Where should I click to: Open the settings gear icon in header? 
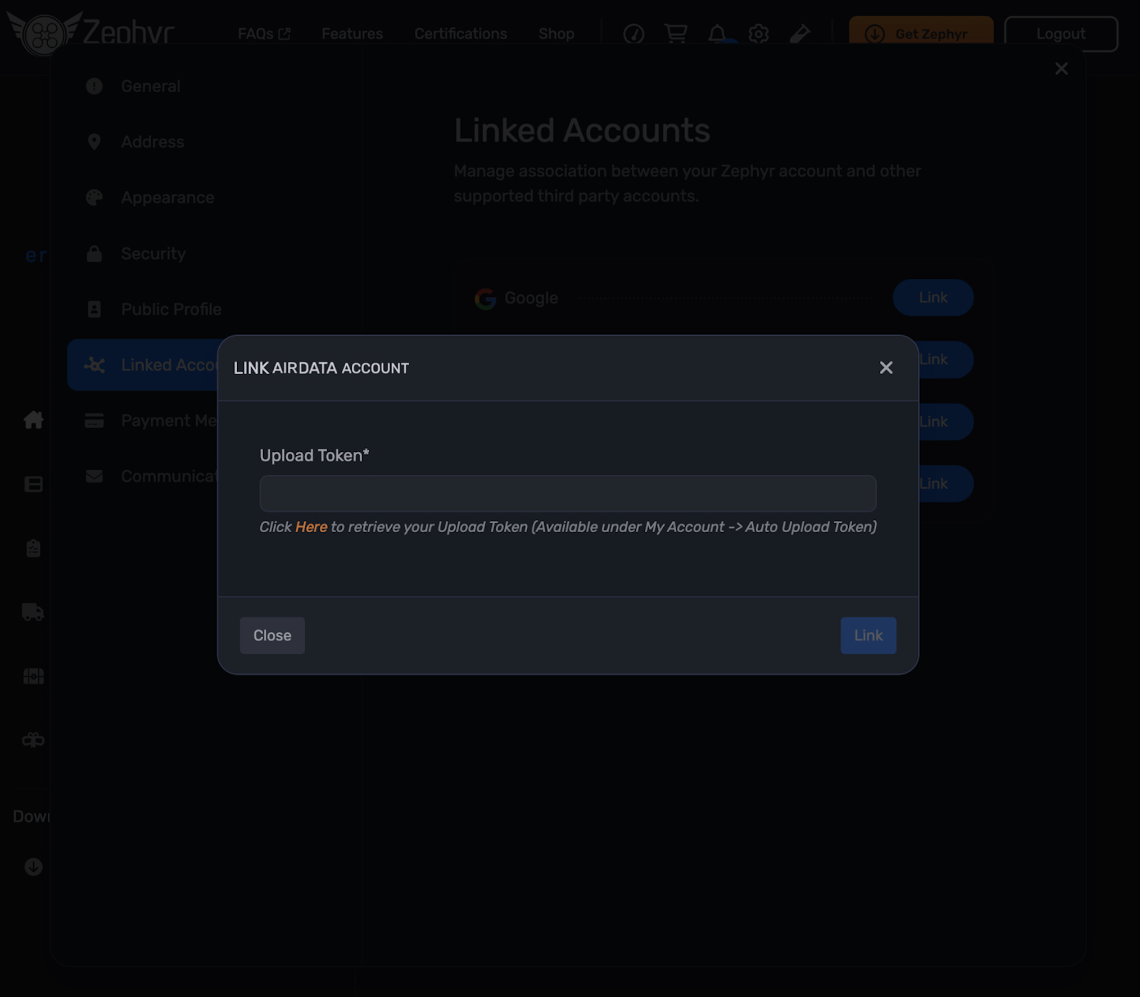click(x=758, y=34)
